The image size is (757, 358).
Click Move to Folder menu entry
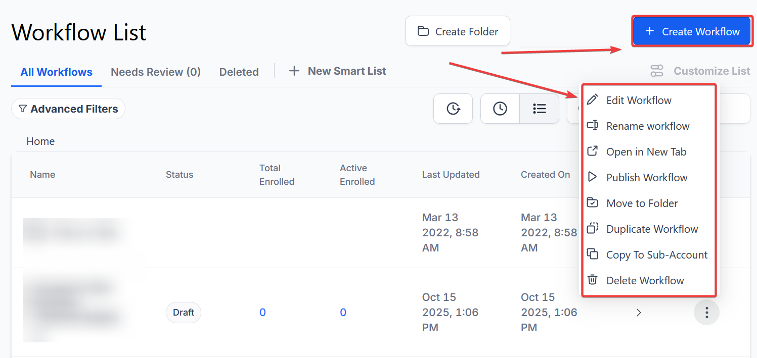(x=642, y=203)
